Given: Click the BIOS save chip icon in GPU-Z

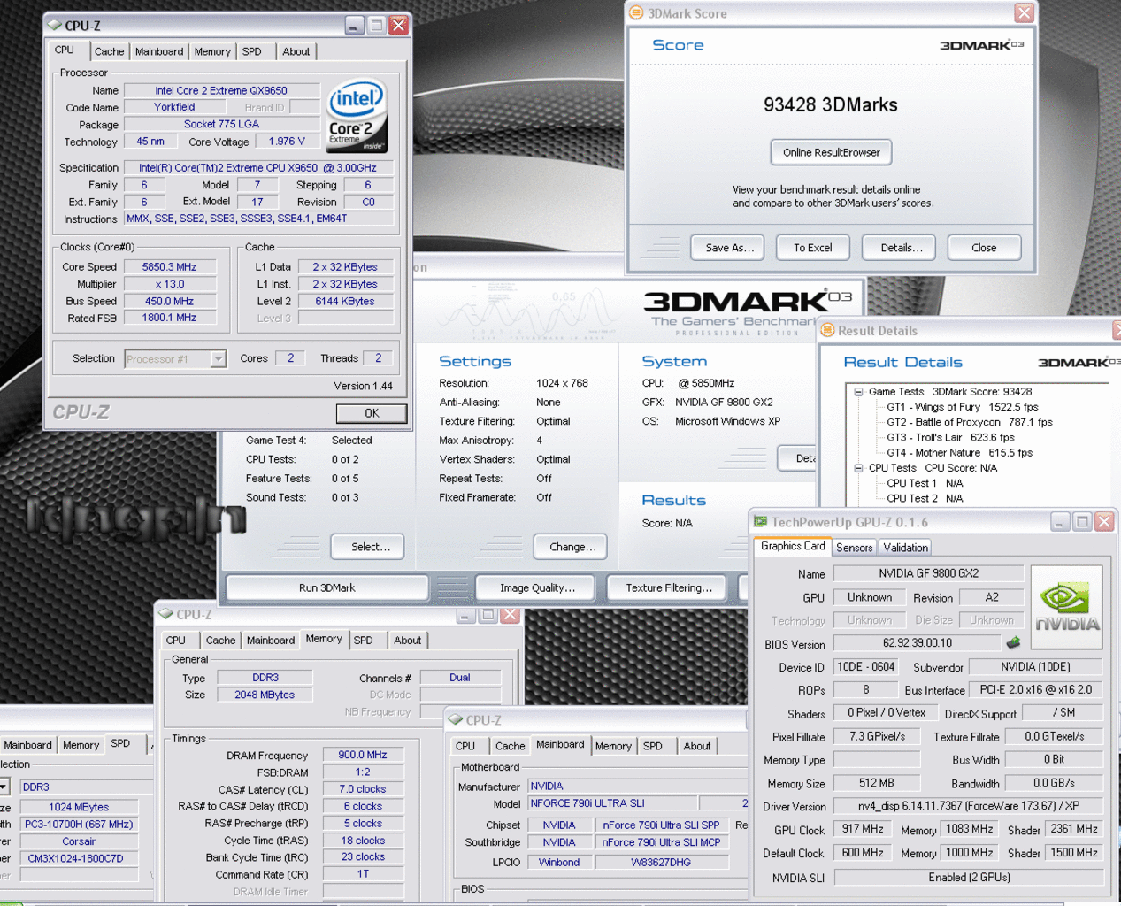Looking at the screenshot, I should pos(1013,643).
